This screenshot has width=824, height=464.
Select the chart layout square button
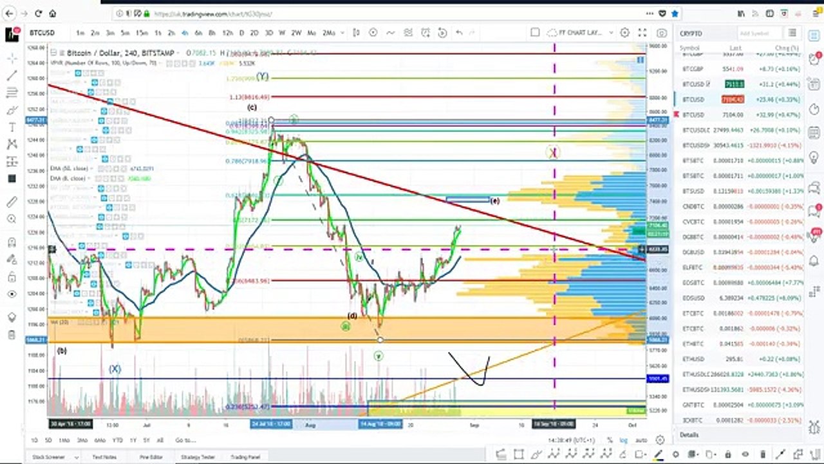(x=535, y=33)
